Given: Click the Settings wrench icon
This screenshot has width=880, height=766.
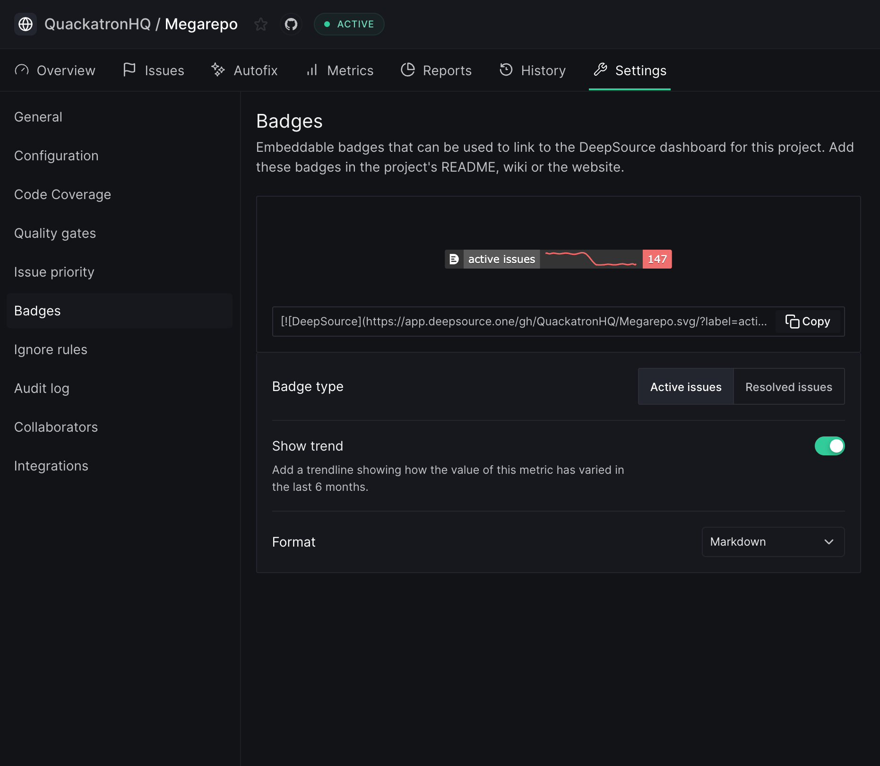Looking at the screenshot, I should click(x=600, y=70).
